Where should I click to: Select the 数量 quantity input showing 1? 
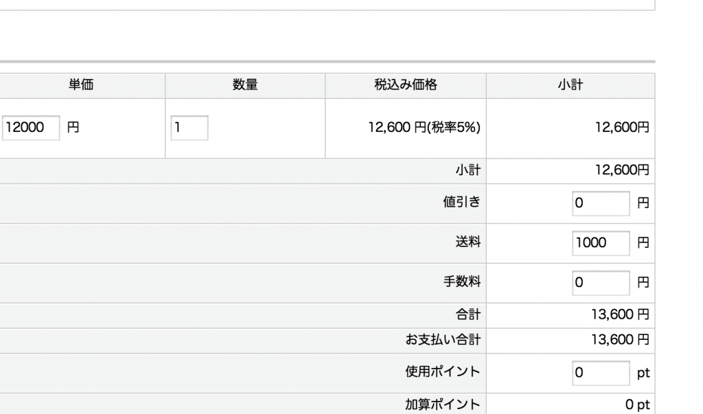tap(189, 128)
